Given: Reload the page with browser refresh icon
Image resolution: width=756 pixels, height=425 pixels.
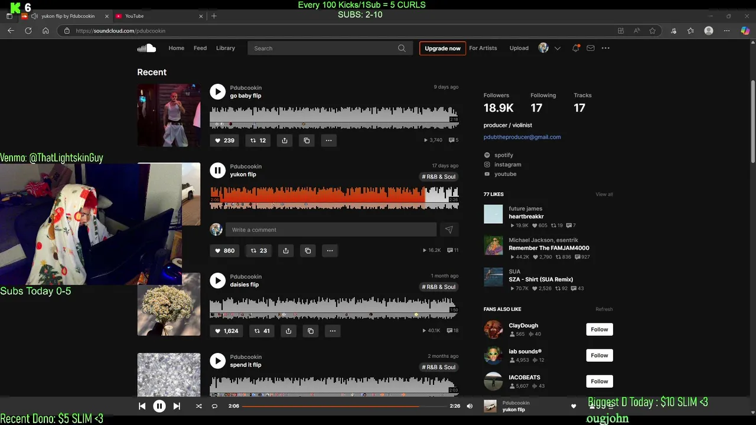Looking at the screenshot, I should tap(28, 31).
